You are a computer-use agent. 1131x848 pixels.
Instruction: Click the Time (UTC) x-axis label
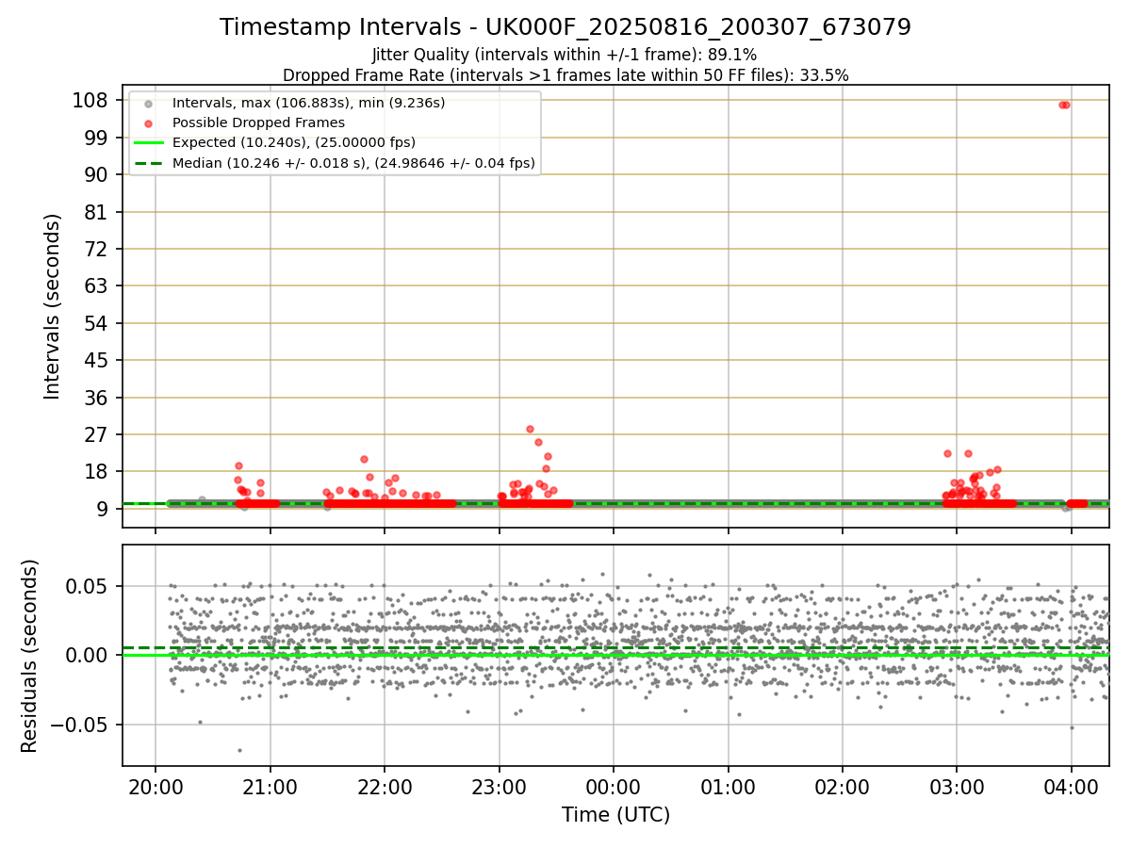[615, 815]
